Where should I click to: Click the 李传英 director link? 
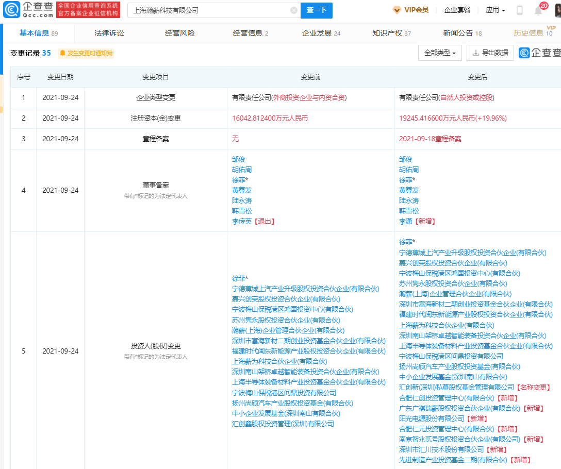click(x=242, y=221)
